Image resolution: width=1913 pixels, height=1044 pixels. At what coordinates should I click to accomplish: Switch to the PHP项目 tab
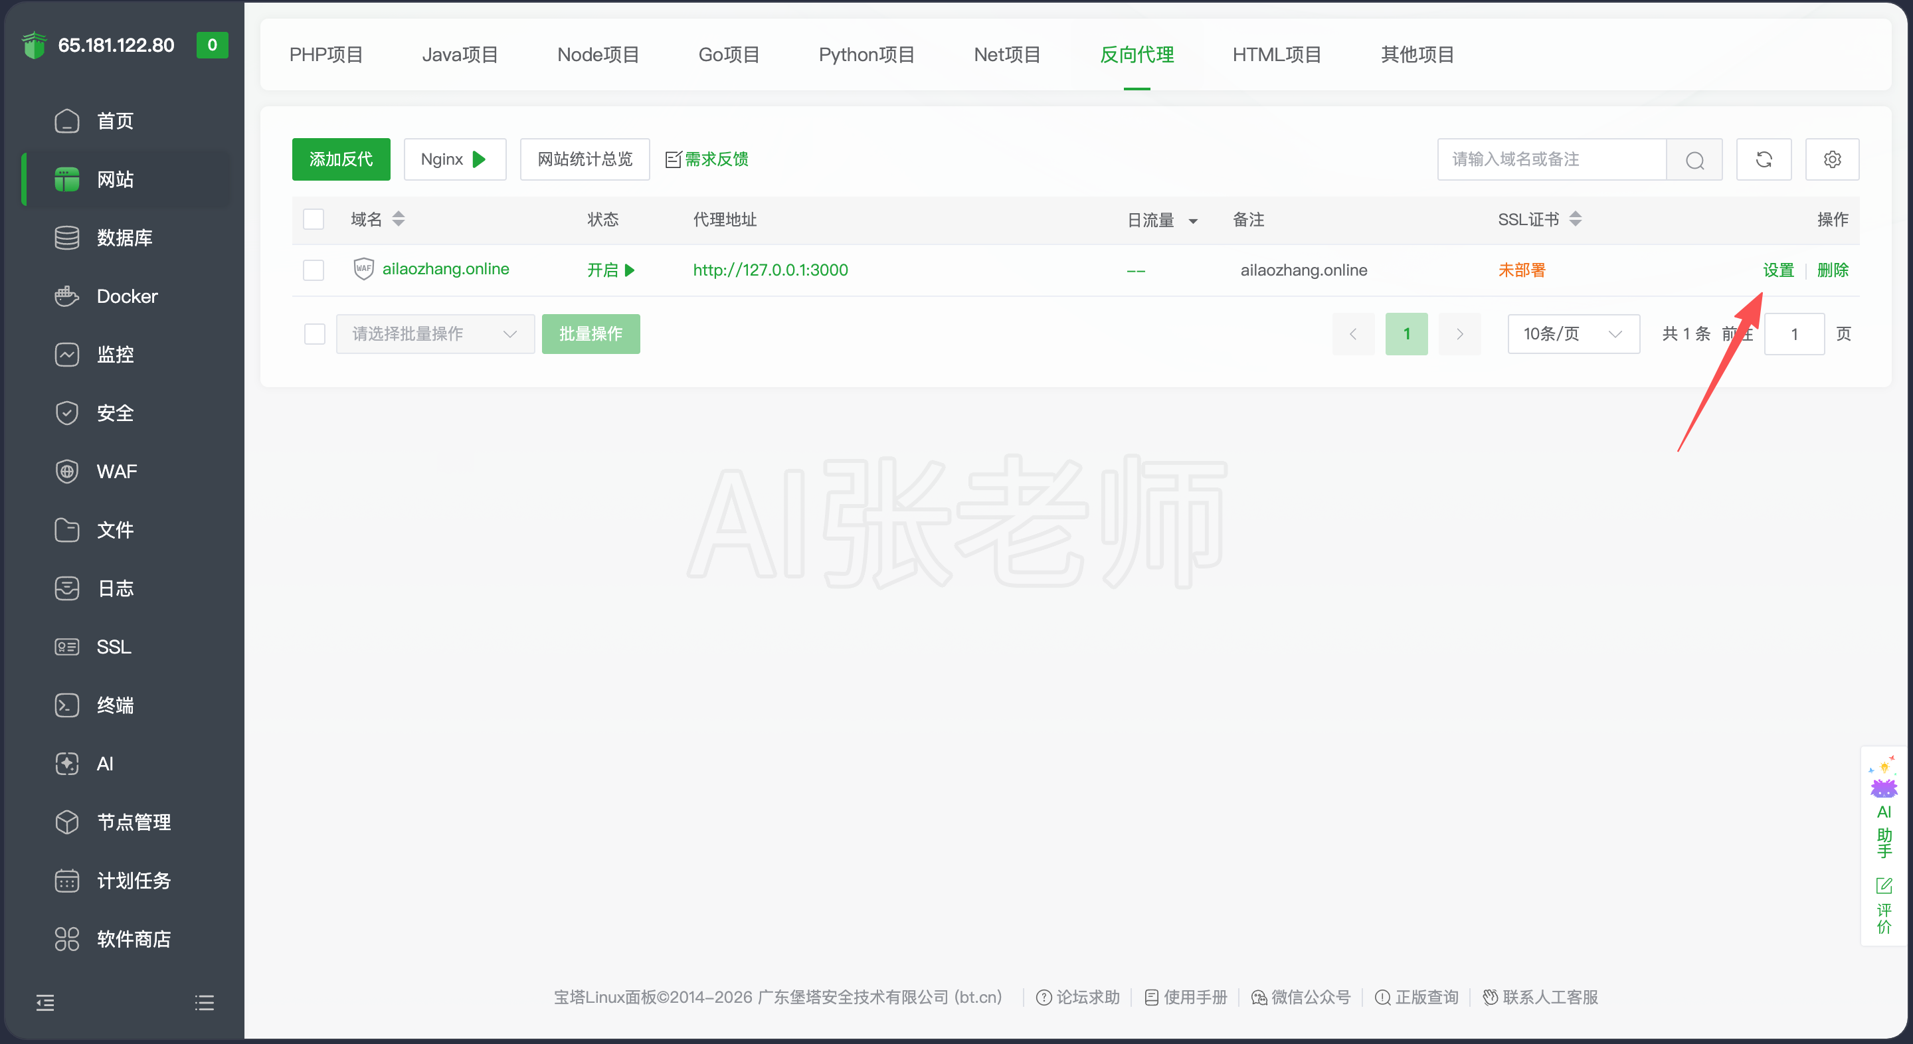(326, 55)
